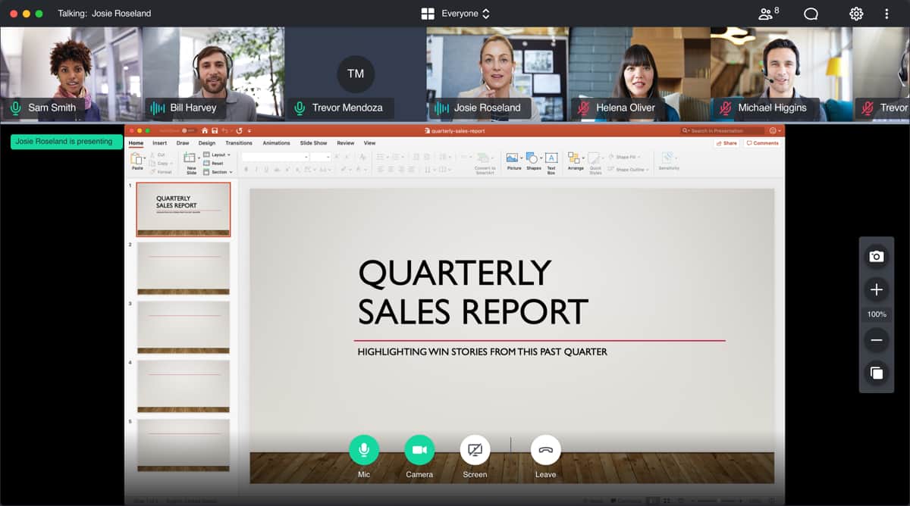Leave the meeting
The width and height of the screenshot is (910, 506).
click(x=545, y=450)
